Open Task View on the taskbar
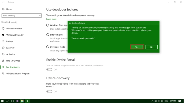 pos(12,101)
